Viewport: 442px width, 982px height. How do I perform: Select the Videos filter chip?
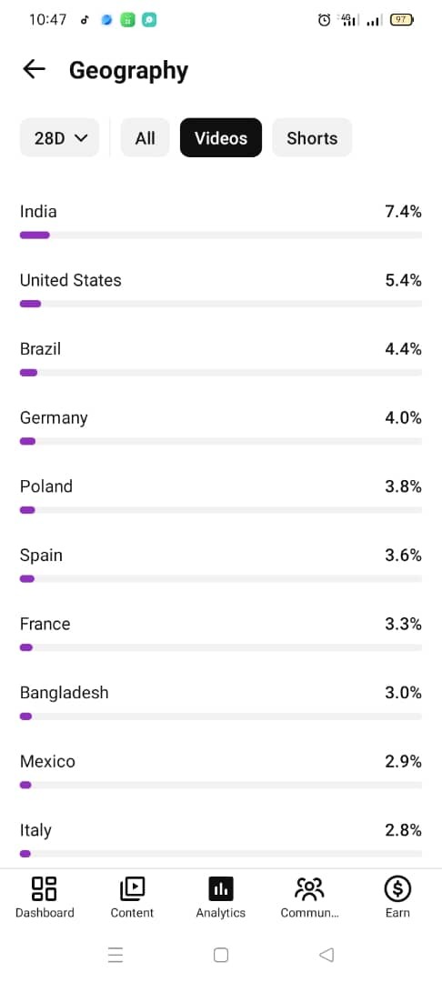221,138
